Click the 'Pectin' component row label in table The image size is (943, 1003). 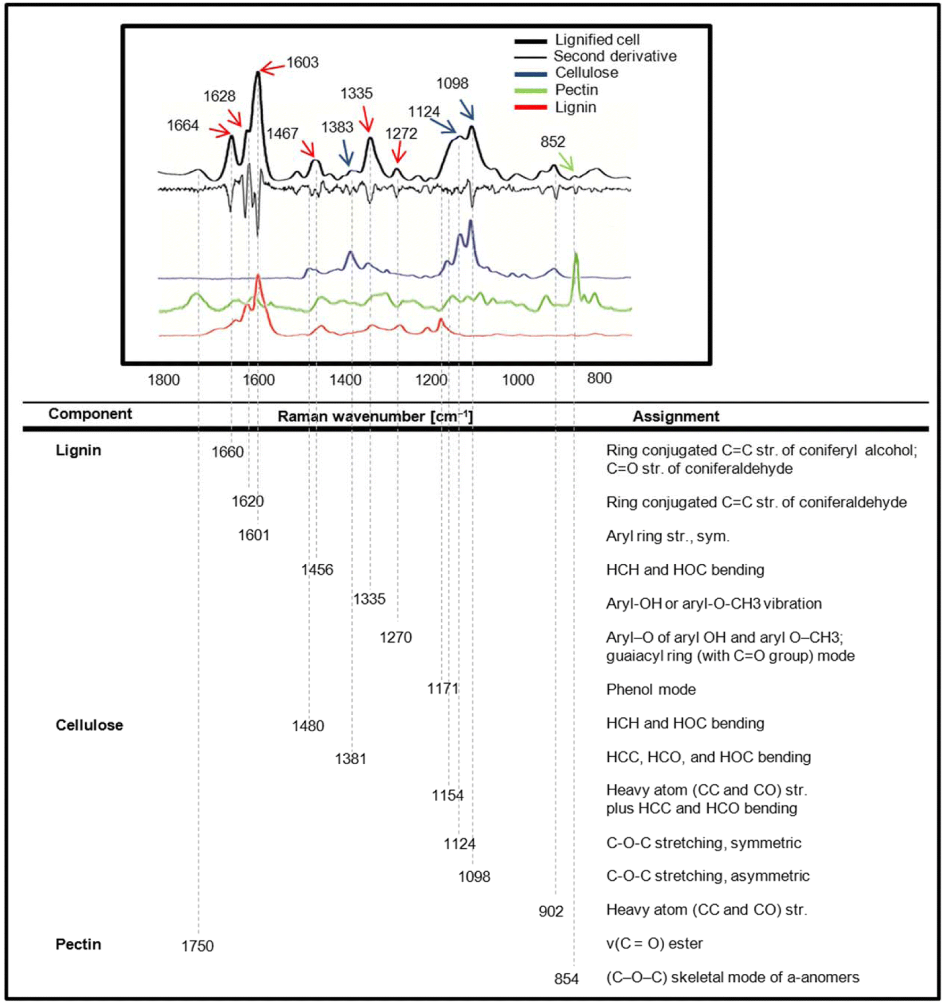pyautogui.click(x=78, y=945)
